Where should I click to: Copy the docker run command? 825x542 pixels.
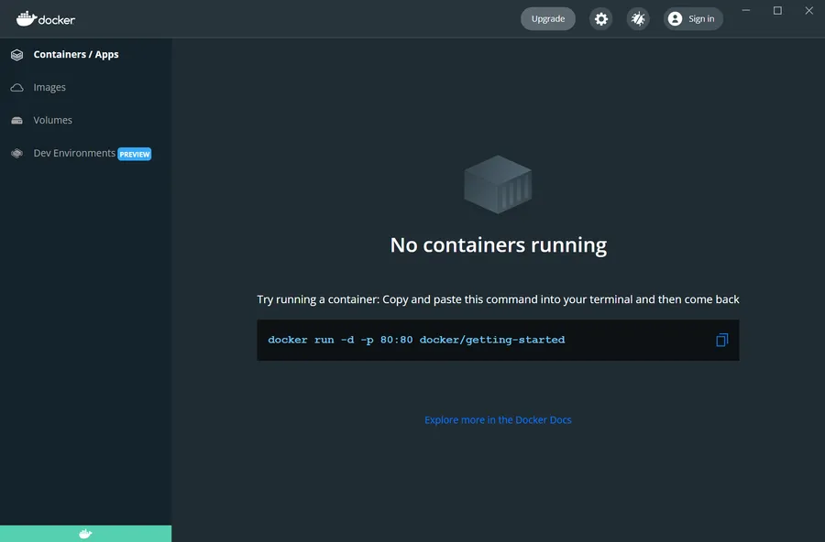[x=721, y=341]
